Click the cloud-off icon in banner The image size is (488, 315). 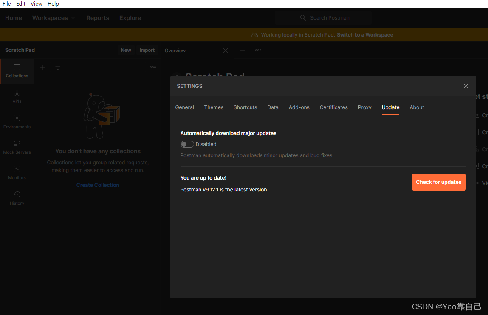pyautogui.click(x=254, y=35)
